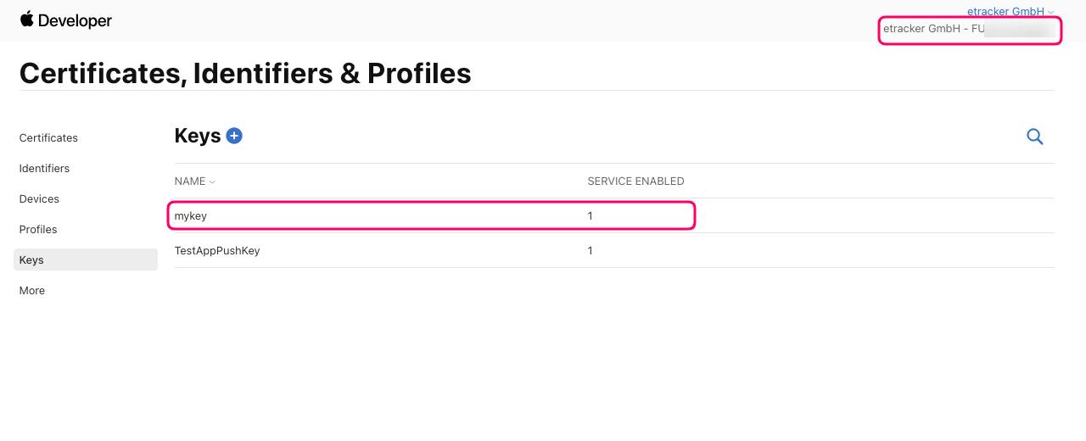The height and width of the screenshot is (441, 1086).
Task: Go to Identifiers in sidebar
Action: click(x=44, y=168)
